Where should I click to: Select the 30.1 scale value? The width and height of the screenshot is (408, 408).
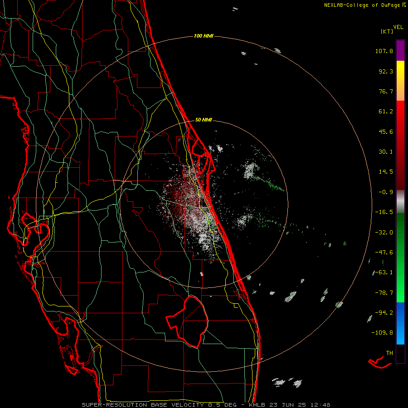386,152
